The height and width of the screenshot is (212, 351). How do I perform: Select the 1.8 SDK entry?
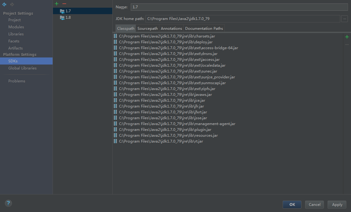68,18
